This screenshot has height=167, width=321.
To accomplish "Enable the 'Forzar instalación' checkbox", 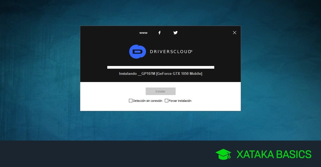I will (166, 100).
